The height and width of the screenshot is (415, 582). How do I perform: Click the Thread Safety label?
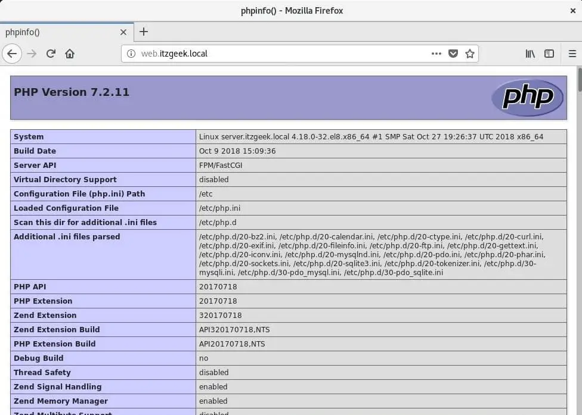(42, 372)
